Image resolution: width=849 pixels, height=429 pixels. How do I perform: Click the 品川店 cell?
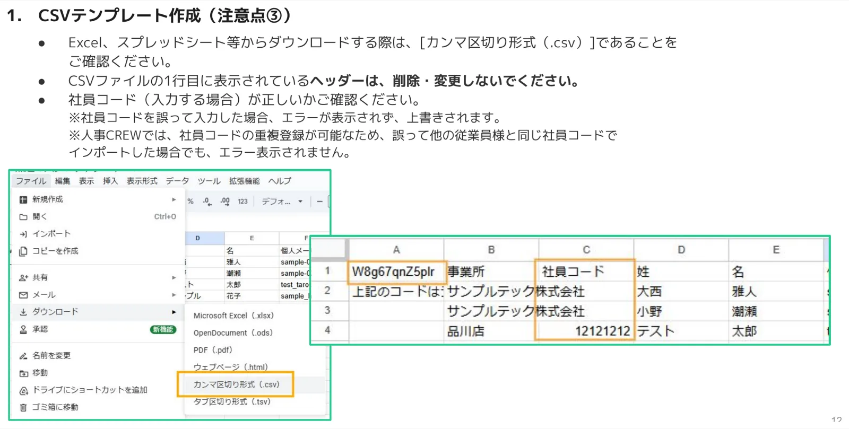(x=491, y=331)
